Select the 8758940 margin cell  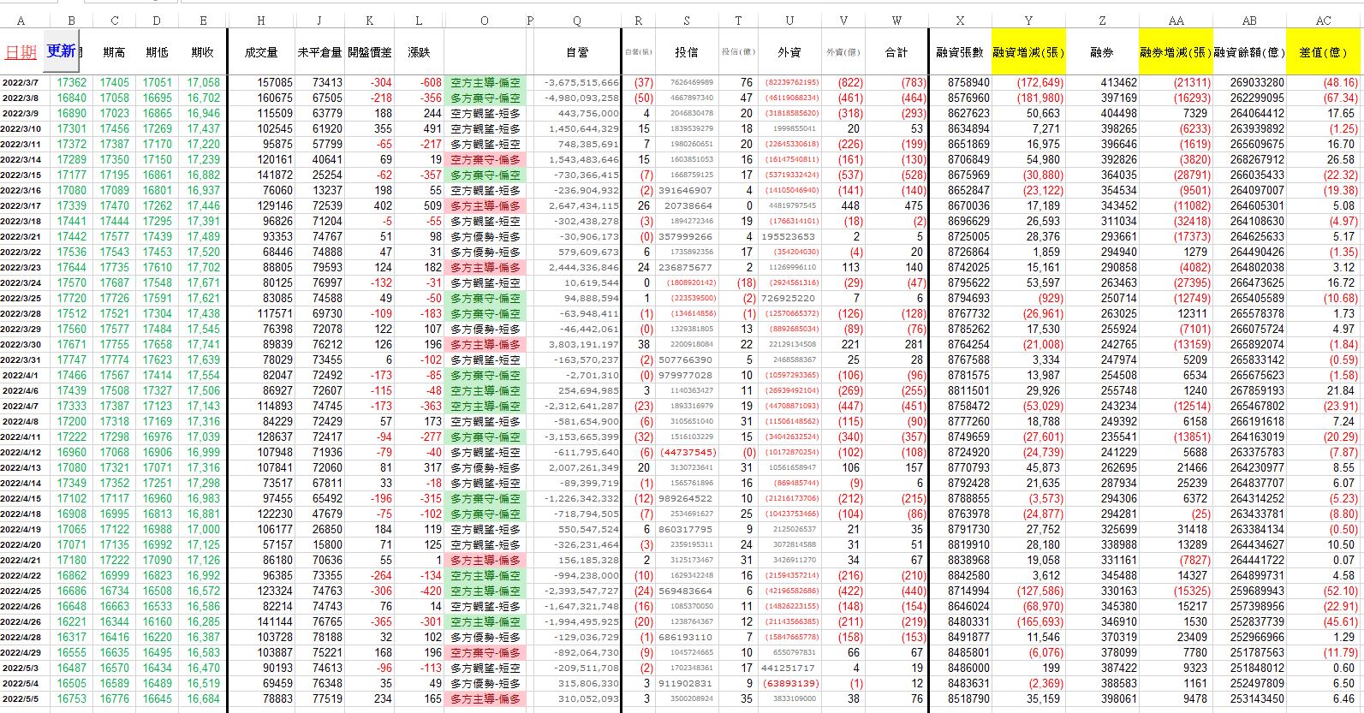tap(960, 83)
